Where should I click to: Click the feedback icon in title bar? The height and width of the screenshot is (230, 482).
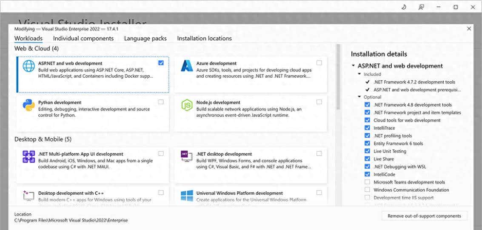coord(422,7)
